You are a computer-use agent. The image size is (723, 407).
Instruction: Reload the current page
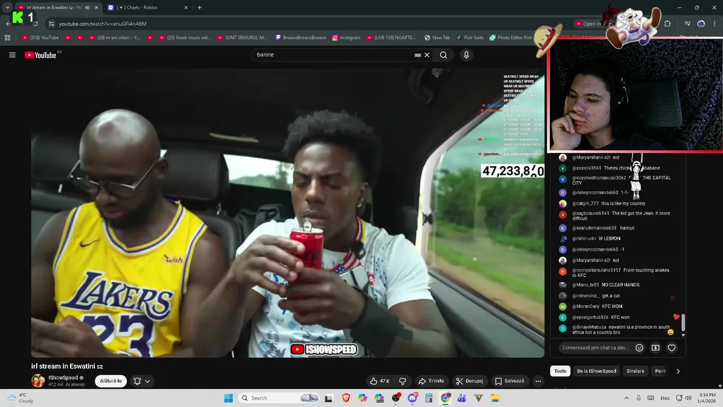[35, 24]
